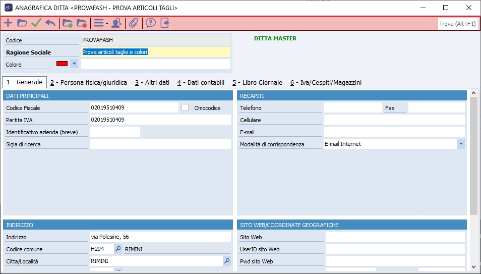Click the SITO WEB/COORDINATE GEOGRAFICHE header
This screenshot has height=274, width=481.
[x=352, y=225]
